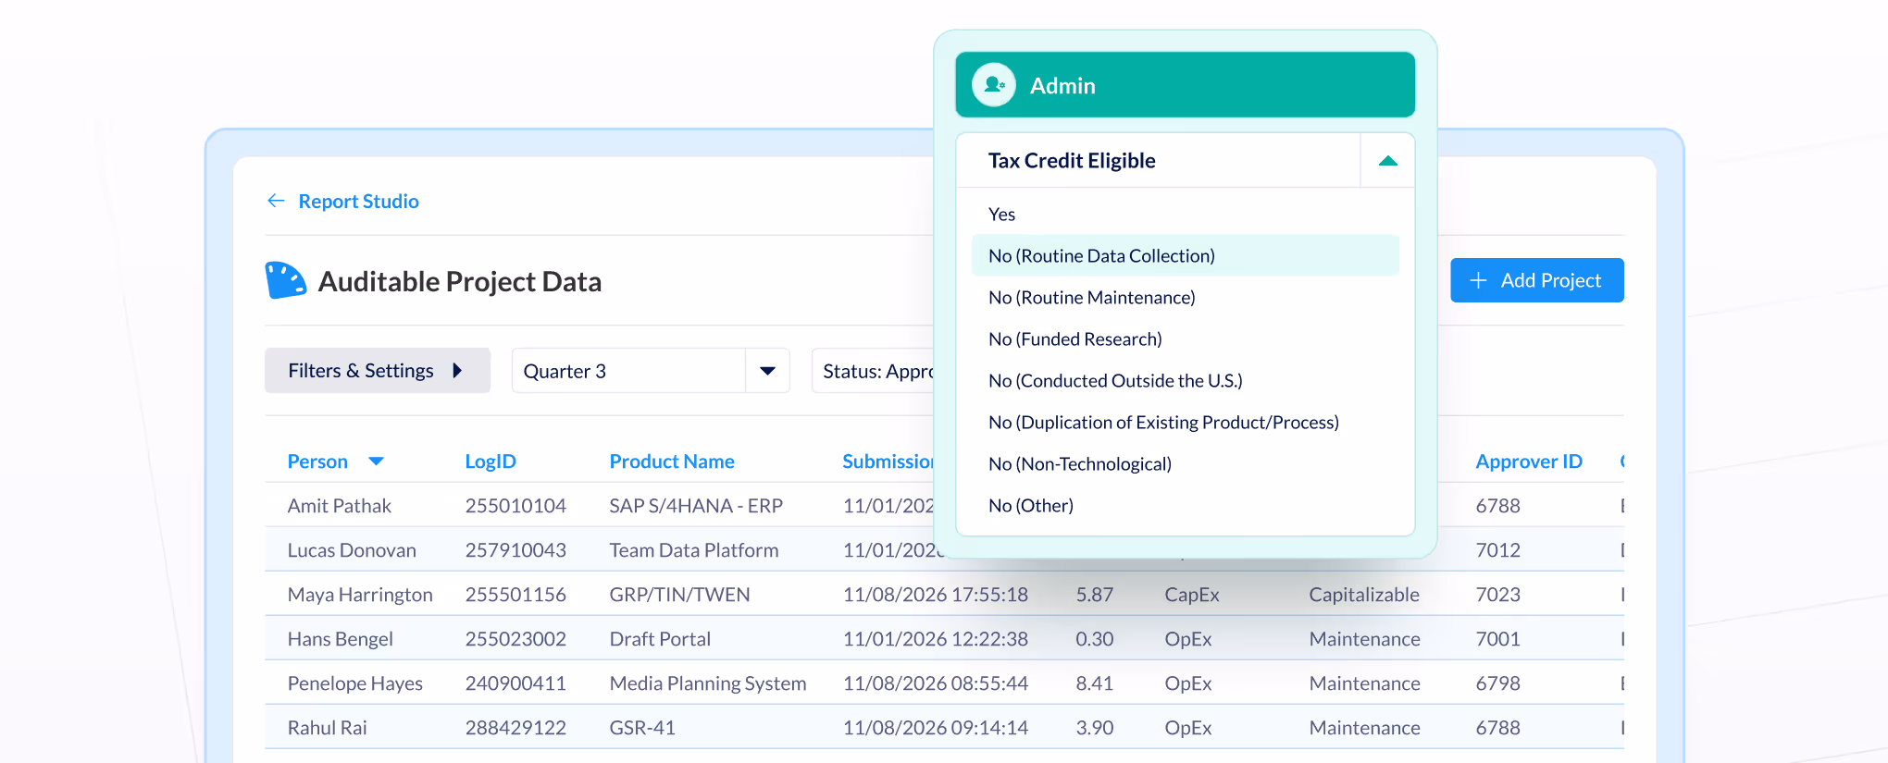1888x763 pixels.
Task: Click LogID 288429122
Action: (515, 728)
